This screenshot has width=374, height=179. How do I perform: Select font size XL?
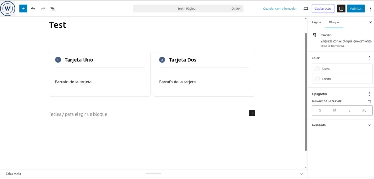click(364, 110)
